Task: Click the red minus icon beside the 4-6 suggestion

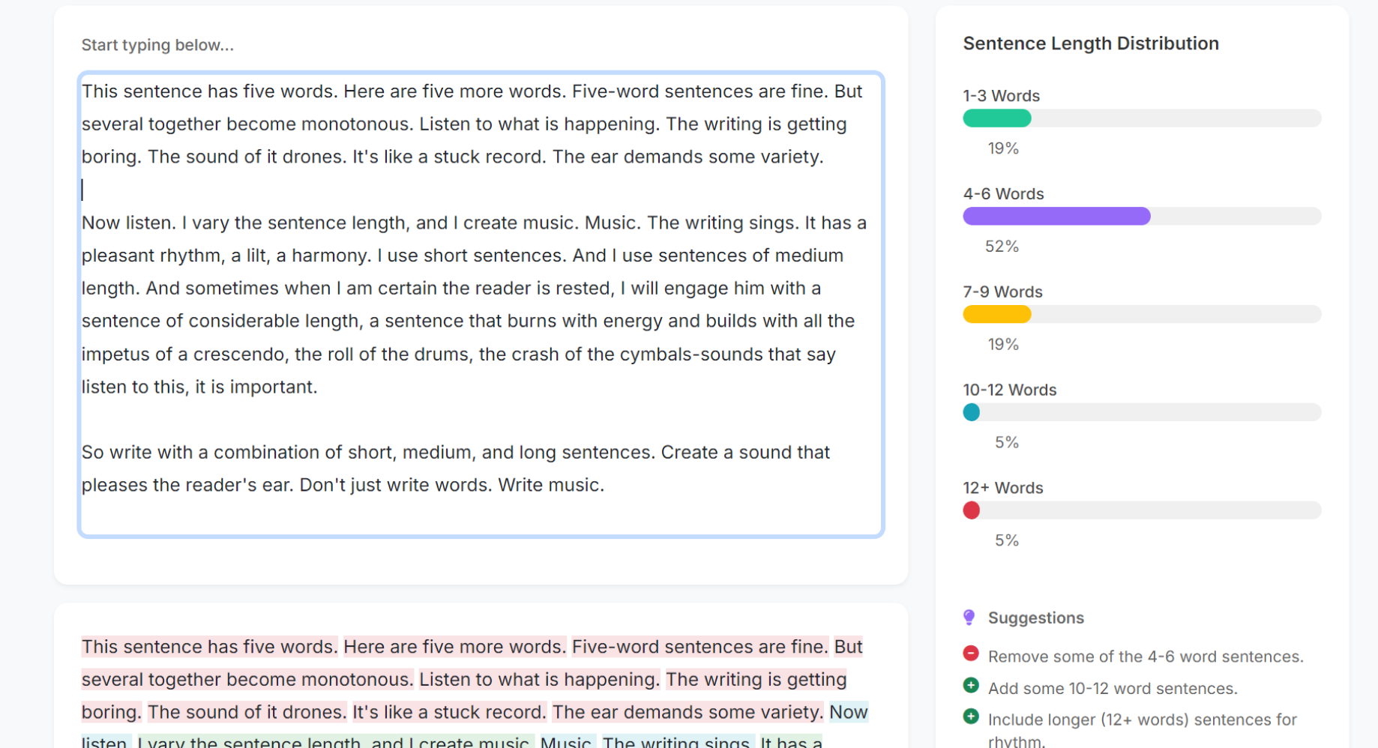Action: point(971,653)
